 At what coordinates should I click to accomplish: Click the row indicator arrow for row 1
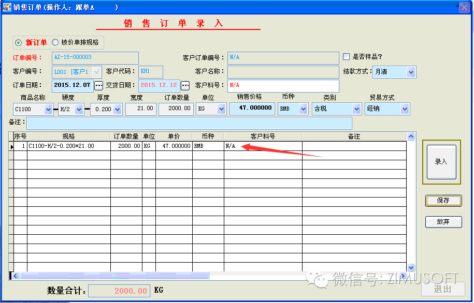click(x=11, y=146)
